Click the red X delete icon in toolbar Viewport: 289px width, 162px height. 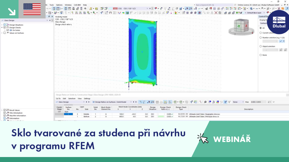216,13
